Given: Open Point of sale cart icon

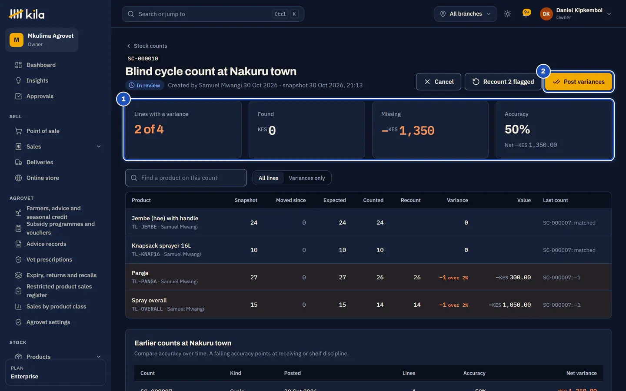Looking at the screenshot, I should point(18,131).
